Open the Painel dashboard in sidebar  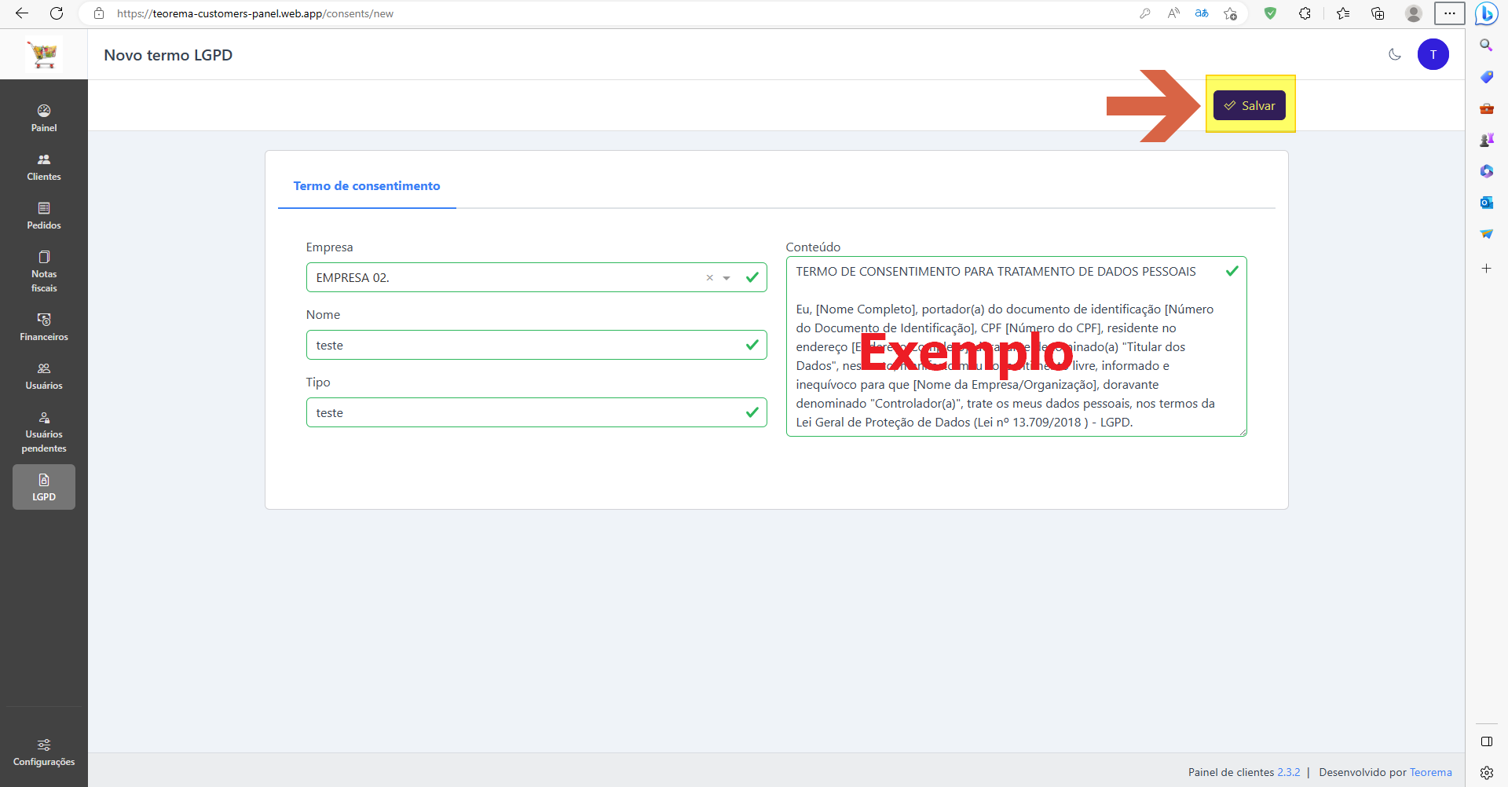click(x=44, y=118)
